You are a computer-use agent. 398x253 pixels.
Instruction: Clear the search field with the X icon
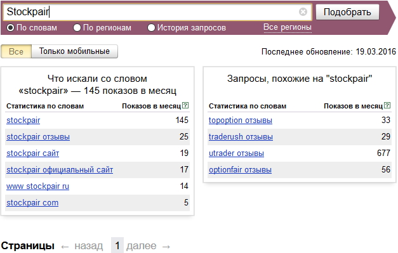tap(303, 11)
